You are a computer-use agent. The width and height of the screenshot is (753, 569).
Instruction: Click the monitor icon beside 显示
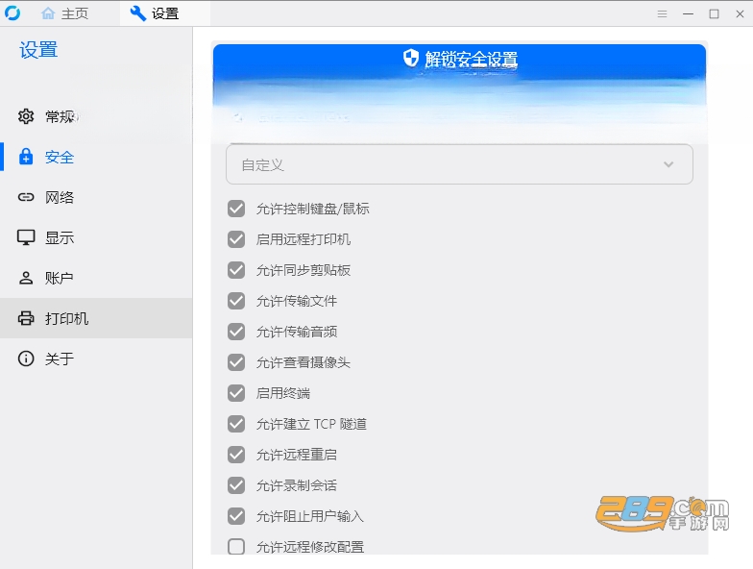click(26, 237)
